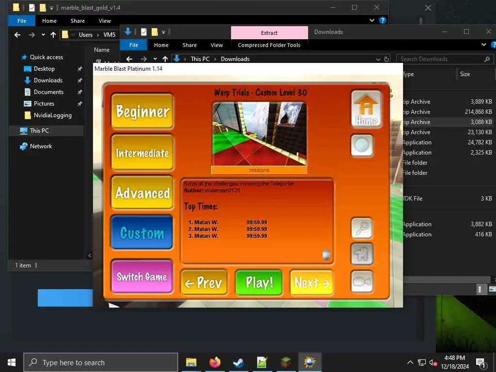Select the Custom levels button
The image size is (496, 372).
pos(142,233)
